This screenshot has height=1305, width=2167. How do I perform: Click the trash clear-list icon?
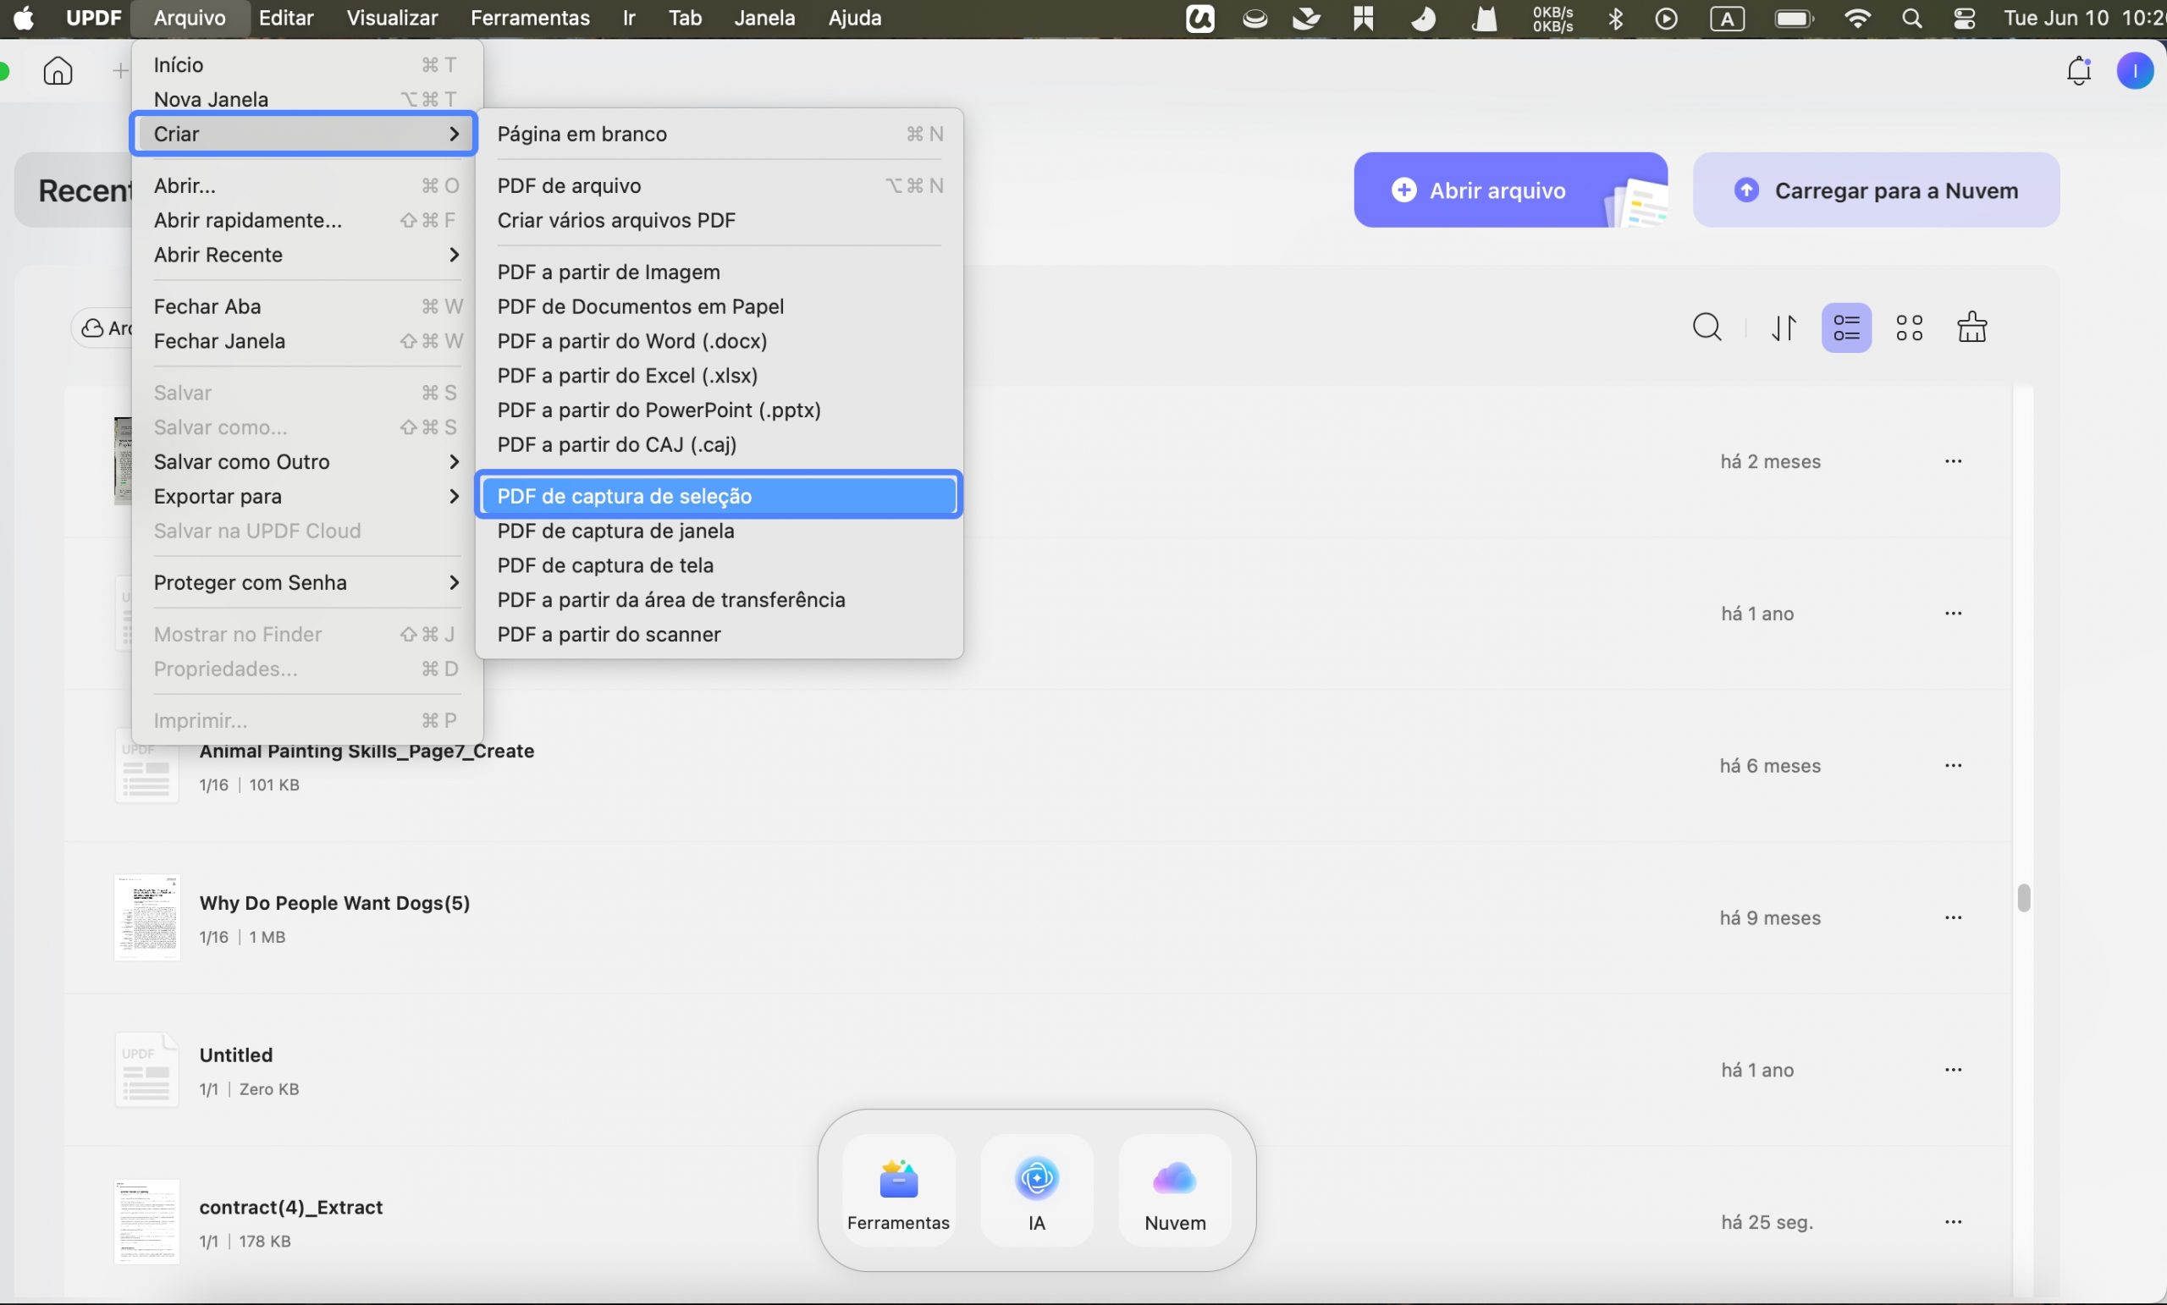1971,328
